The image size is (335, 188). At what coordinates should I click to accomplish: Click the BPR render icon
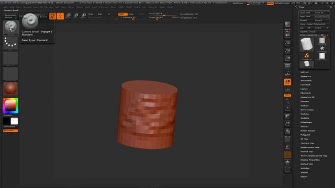pos(287,24)
